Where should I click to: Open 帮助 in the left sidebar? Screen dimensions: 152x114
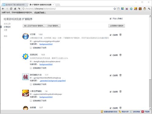coord(5,36)
